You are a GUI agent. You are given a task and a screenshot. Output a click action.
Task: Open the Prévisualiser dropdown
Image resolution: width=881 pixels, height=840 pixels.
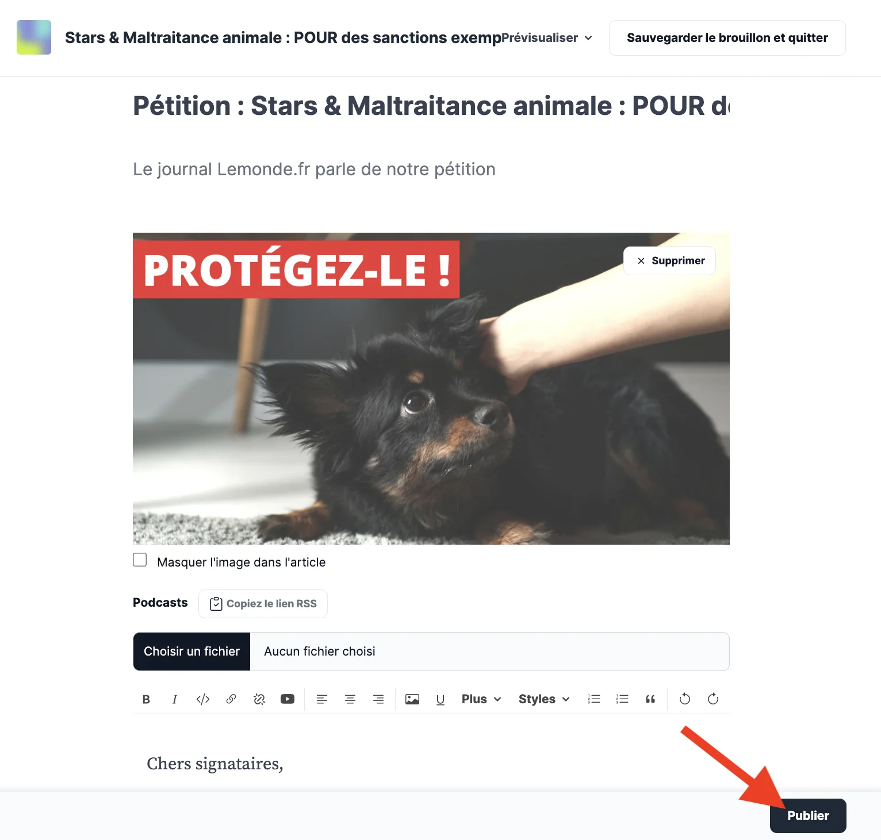(x=546, y=38)
